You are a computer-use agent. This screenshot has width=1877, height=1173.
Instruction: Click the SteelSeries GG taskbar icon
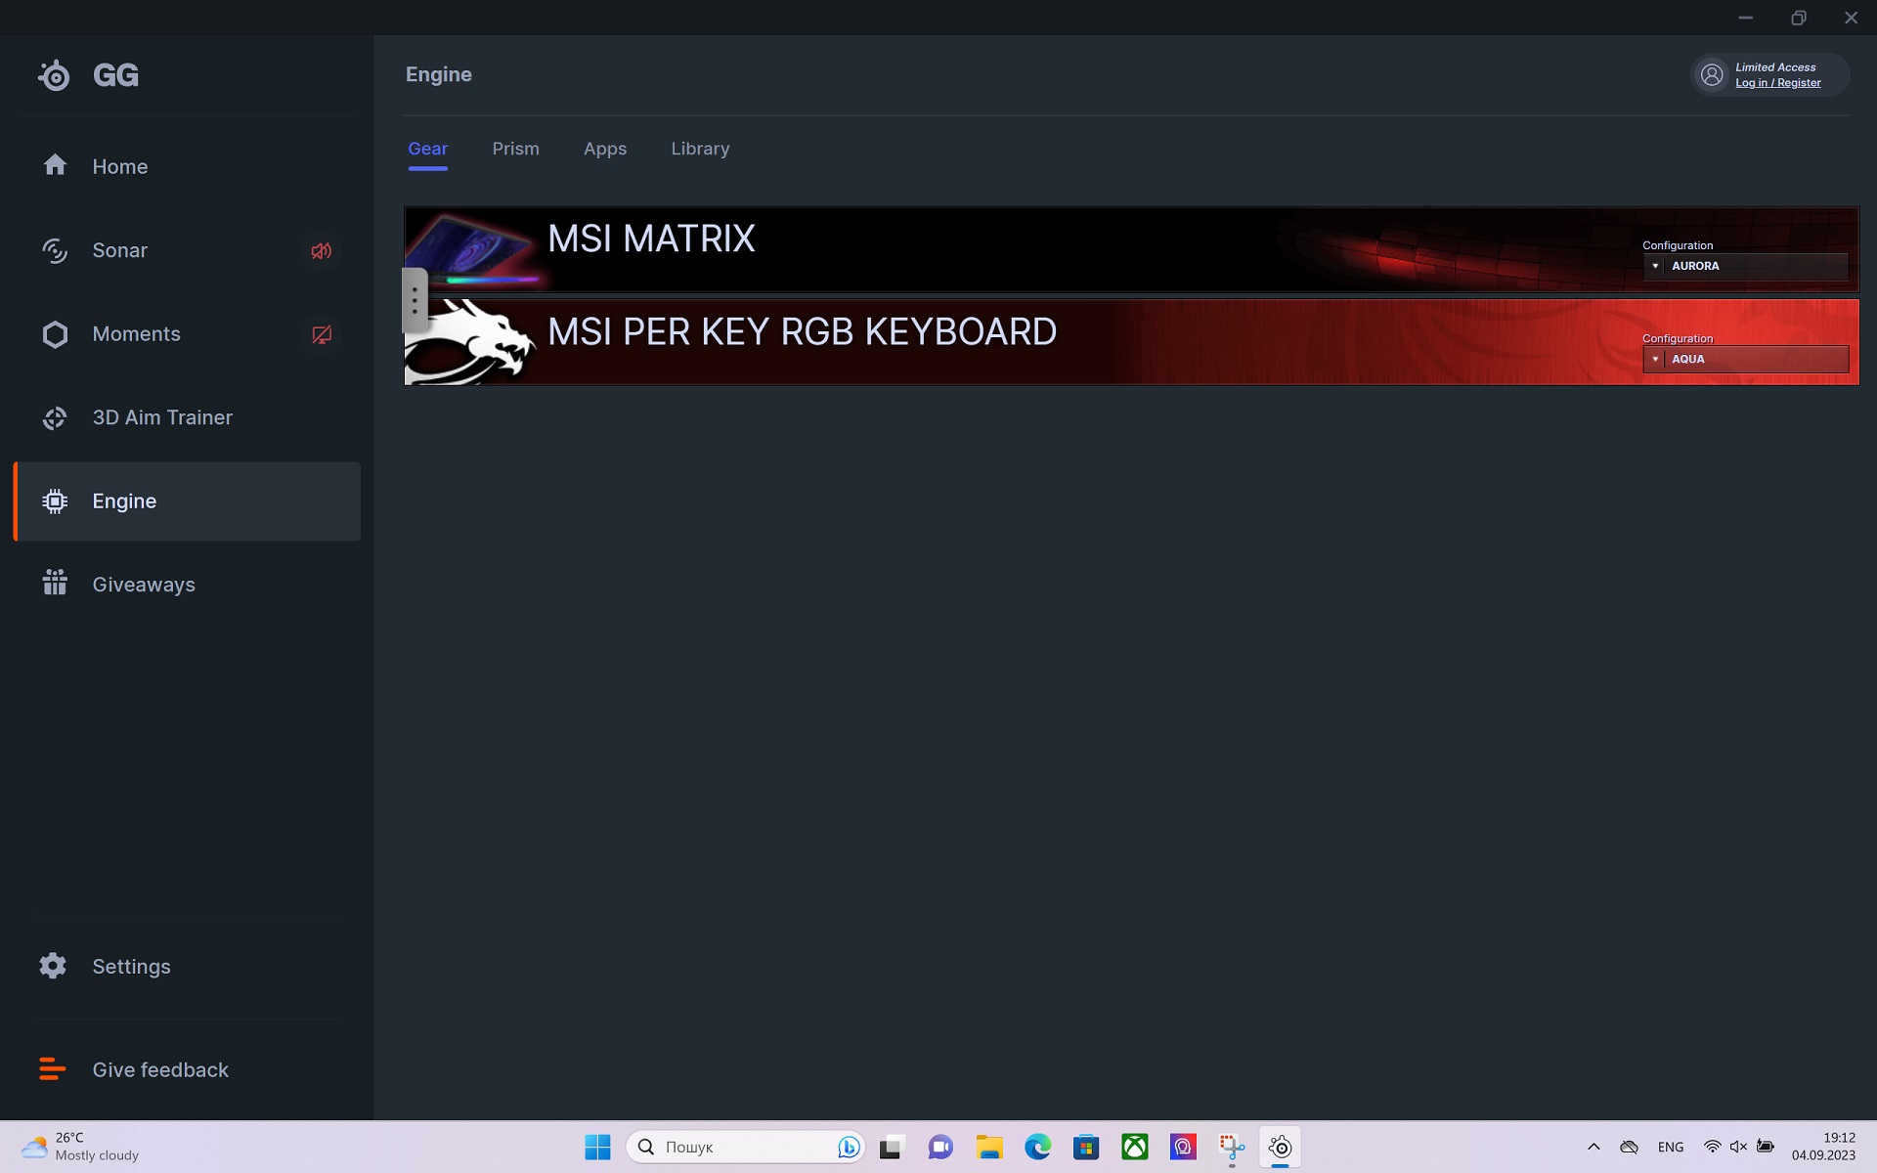[1281, 1147]
